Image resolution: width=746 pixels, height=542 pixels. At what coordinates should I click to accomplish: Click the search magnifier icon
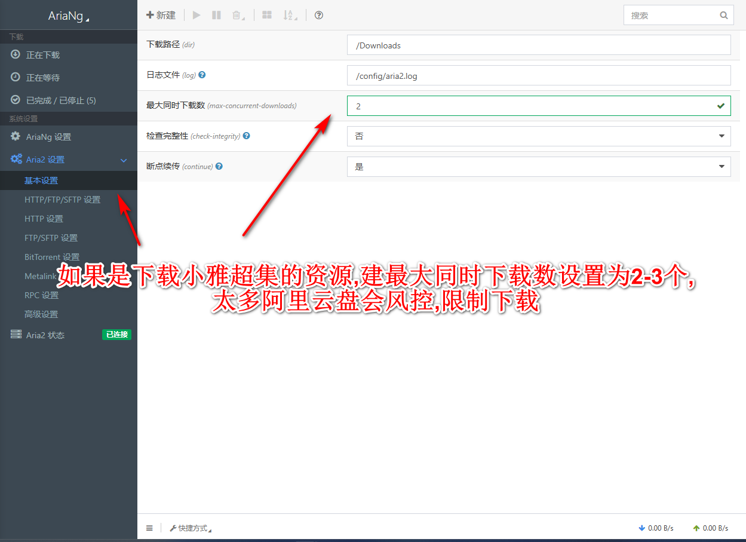724,16
